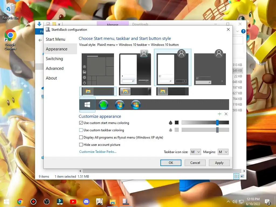Open the quick access toolbar dropdown arrow

[59, 24]
